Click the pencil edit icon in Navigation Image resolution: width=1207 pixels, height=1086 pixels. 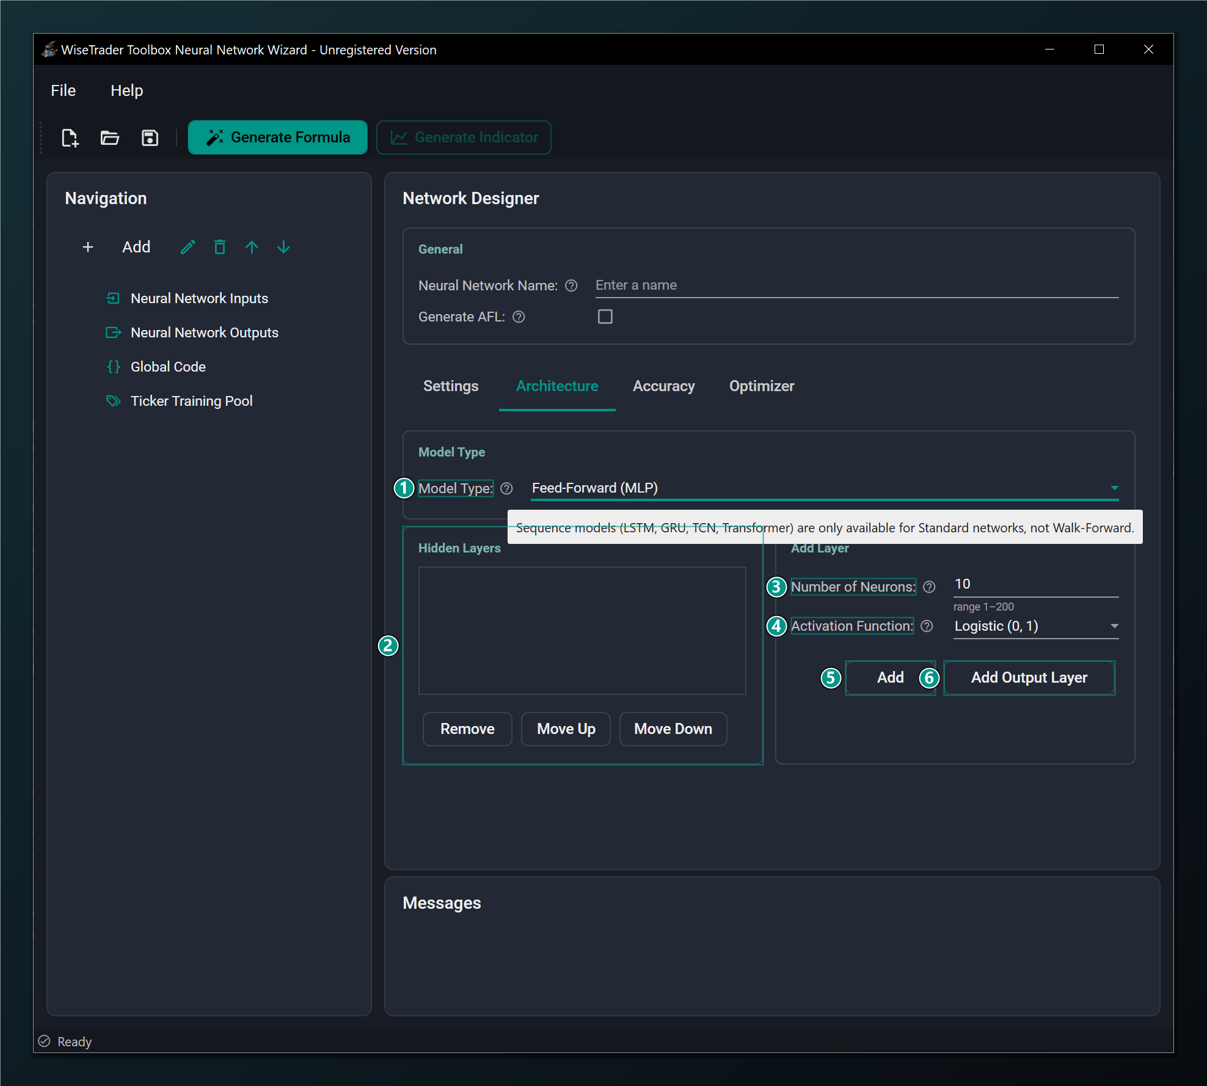coord(188,247)
